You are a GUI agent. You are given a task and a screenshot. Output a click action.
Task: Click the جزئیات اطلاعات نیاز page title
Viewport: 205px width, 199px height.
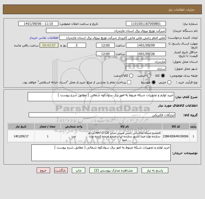(182, 10)
